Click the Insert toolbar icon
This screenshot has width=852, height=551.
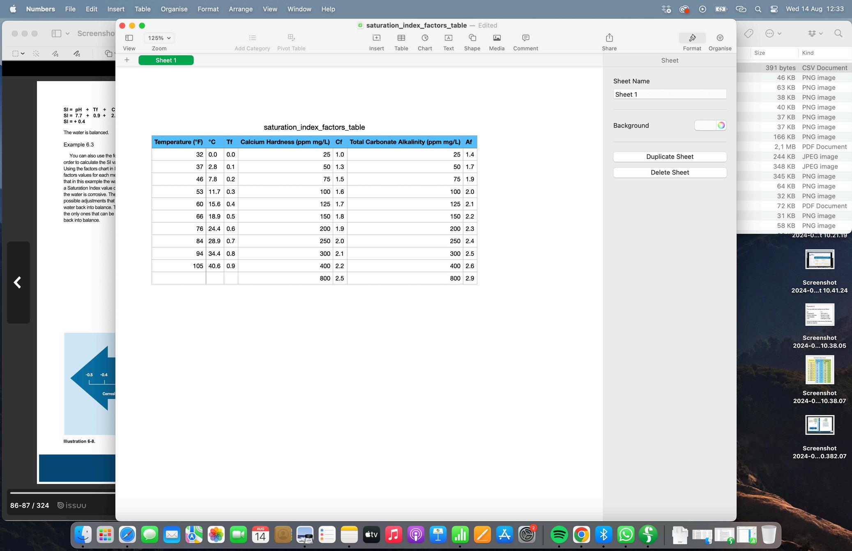[x=376, y=38]
